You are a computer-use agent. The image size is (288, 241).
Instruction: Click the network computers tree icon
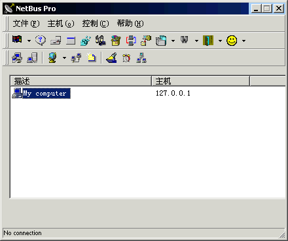click(141, 58)
